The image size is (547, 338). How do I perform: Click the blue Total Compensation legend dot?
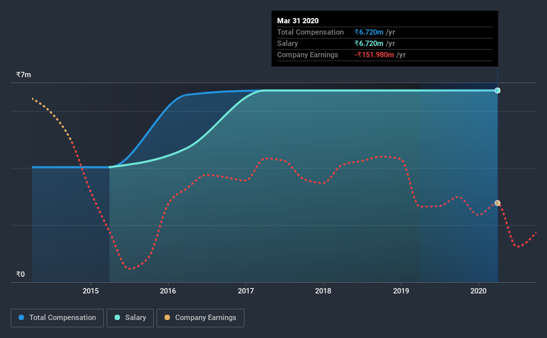pyautogui.click(x=21, y=317)
